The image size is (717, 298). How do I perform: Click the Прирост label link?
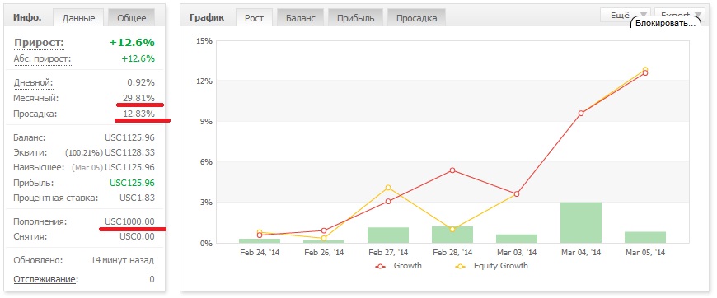[x=39, y=43]
